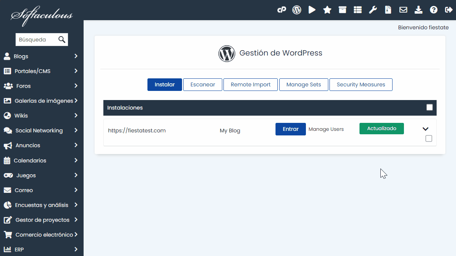
Task: Click the WordPress logo beside Gestión de WordPress
Action: pyautogui.click(x=227, y=54)
